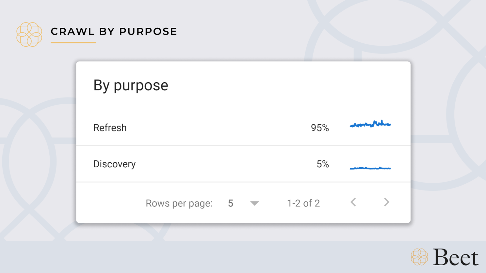The height and width of the screenshot is (273, 486).
Task: Open the rows per page dropdown arrow
Action: (x=254, y=204)
